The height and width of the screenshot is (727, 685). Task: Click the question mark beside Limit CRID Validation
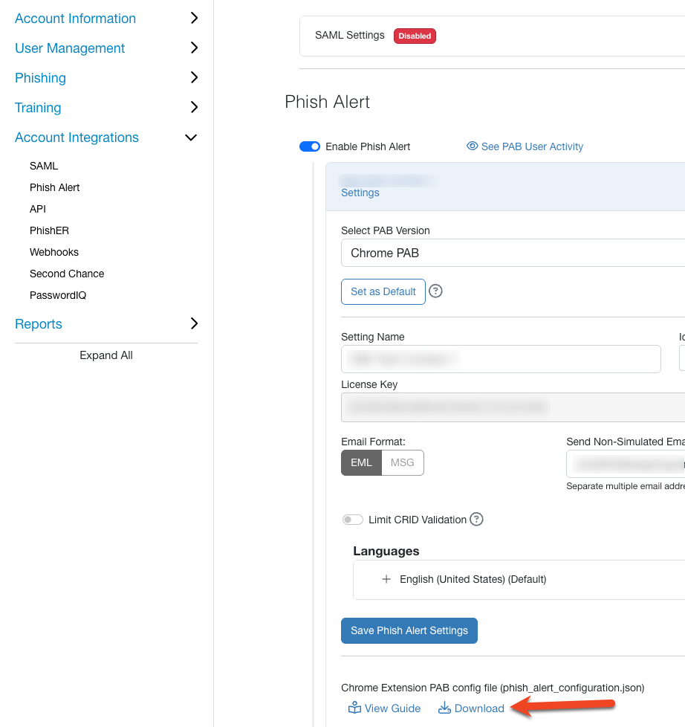pyautogui.click(x=476, y=519)
